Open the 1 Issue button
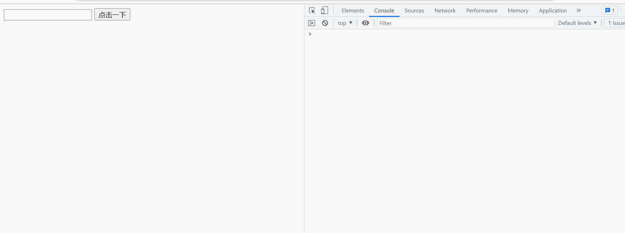Image resolution: width=625 pixels, height=233 pixels. [615, 23]
